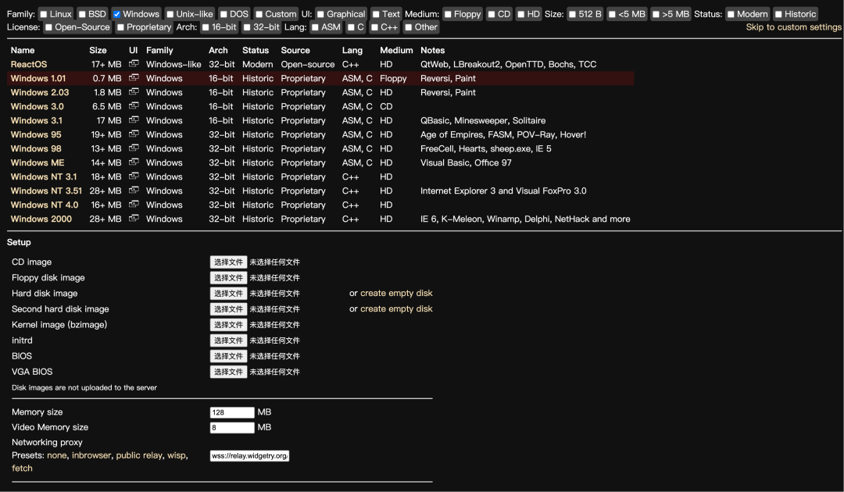Click the UI icon in Windows 98 row
The height and width of the screenshot is (492, 844).
click(x=134, y=148)
